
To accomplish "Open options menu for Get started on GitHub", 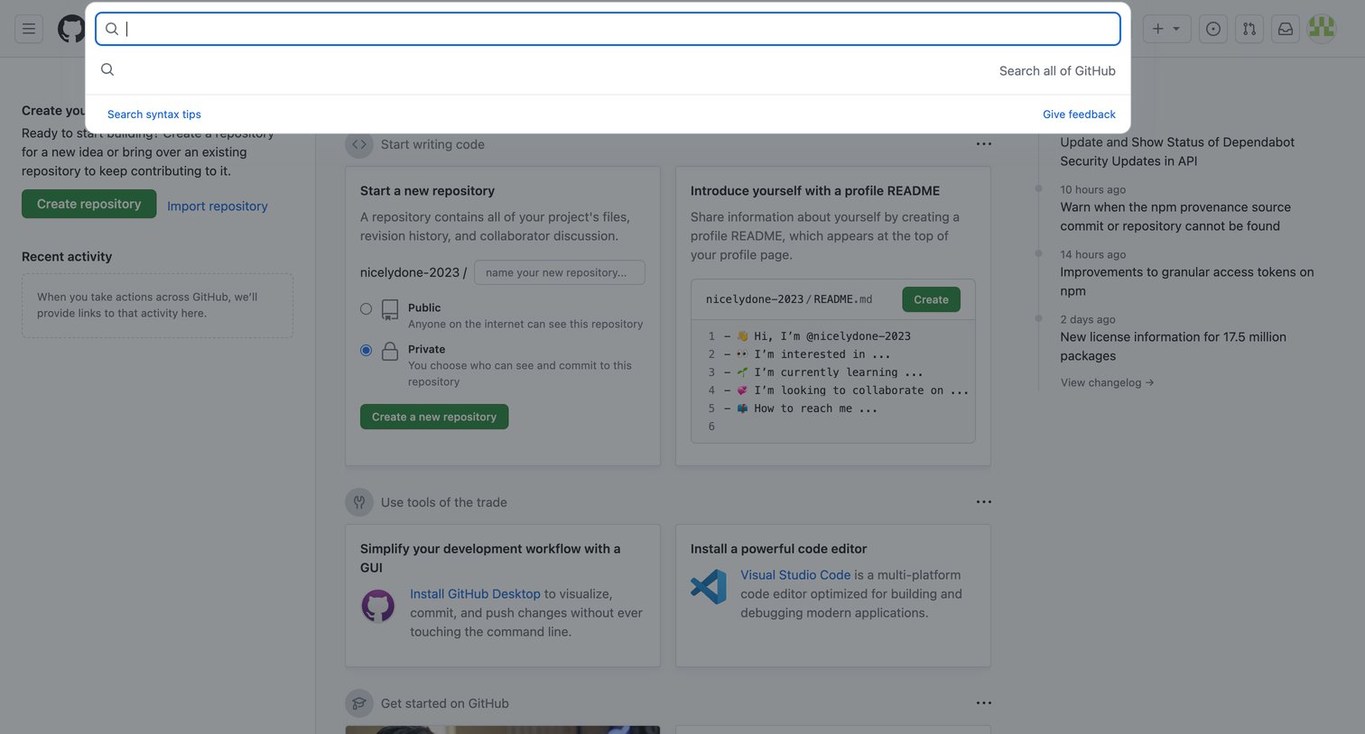I will [x=984, y=703].
